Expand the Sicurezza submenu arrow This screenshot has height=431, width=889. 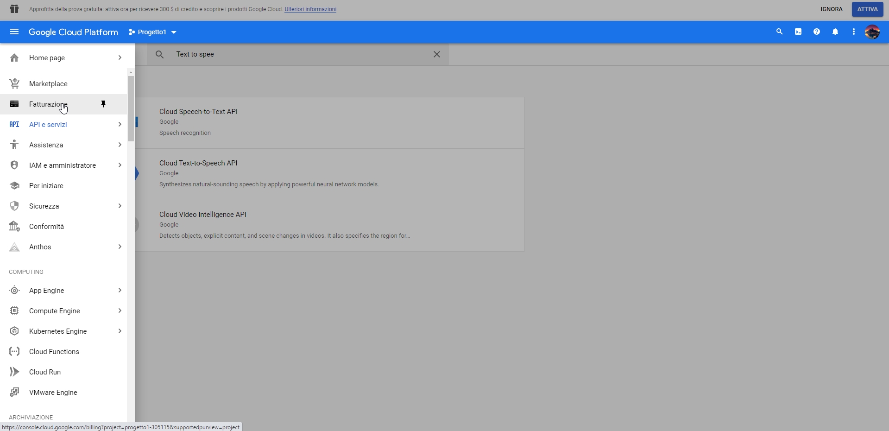click(x=120, y=206)
